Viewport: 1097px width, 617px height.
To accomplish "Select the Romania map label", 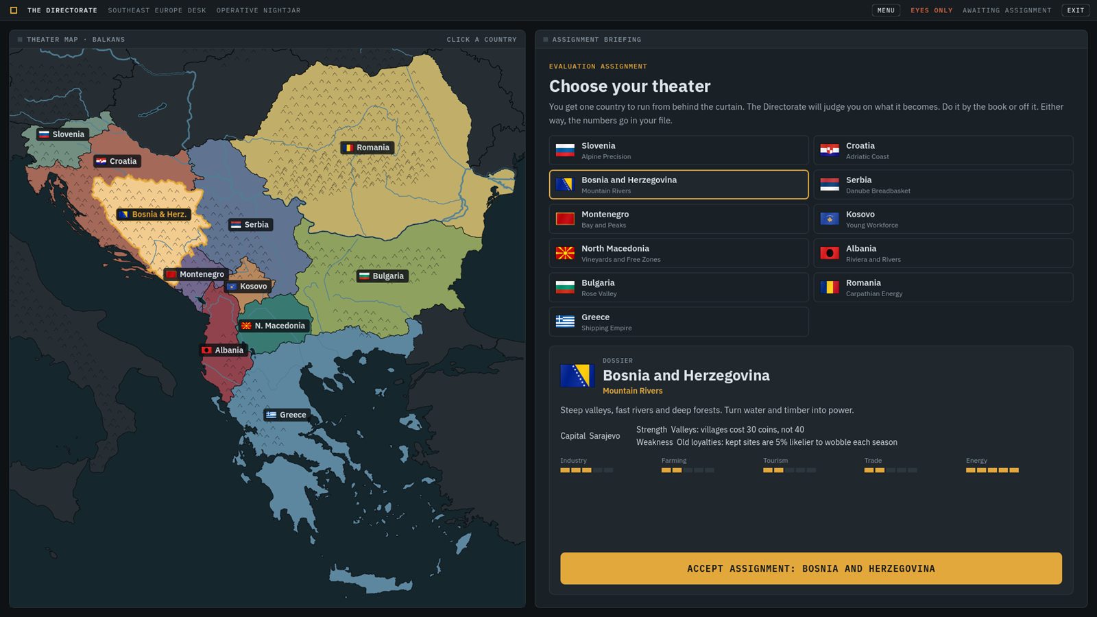I will pyautogui.click(x=367, y=147).
